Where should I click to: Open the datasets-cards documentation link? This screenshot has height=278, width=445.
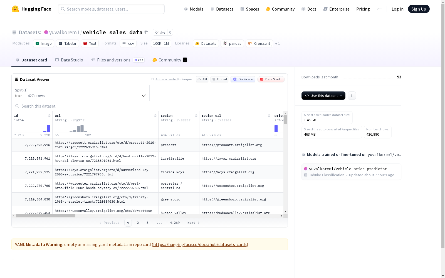pos(200,245)
